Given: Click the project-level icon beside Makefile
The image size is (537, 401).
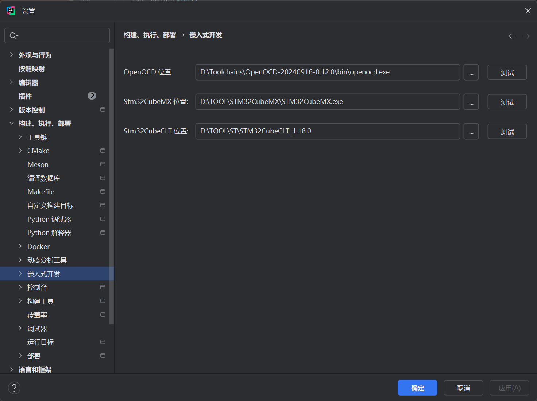Looking at the screenshot, I should pos(103,191).
